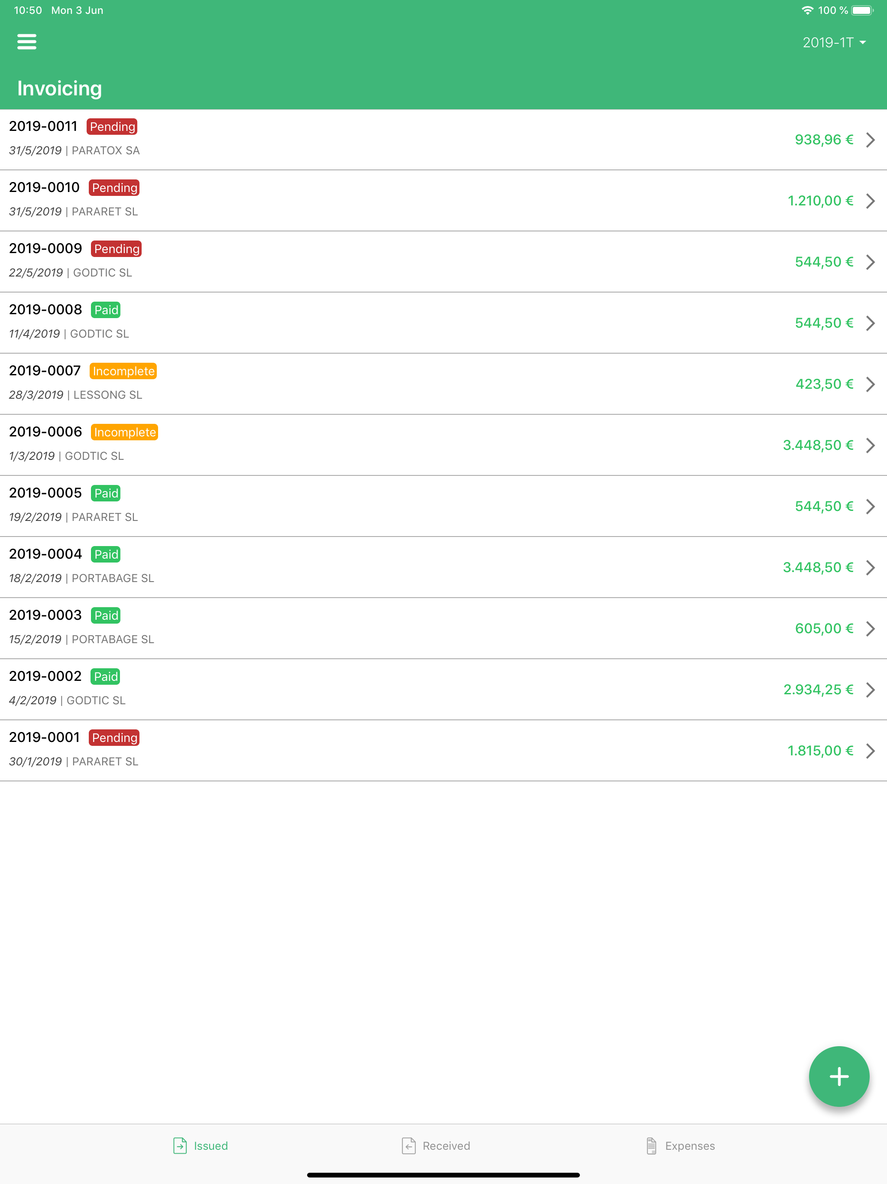Click the Wi-Fi status icon
This screenshot has height=1184, width=887.
[808, 10]
